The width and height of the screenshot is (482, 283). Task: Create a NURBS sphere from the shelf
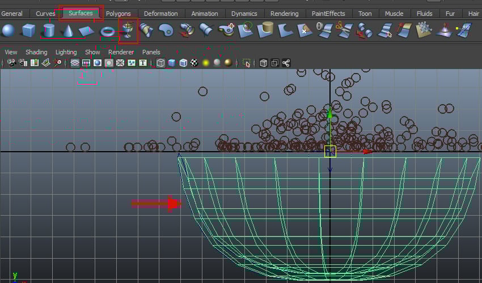[x=9, y=31]
